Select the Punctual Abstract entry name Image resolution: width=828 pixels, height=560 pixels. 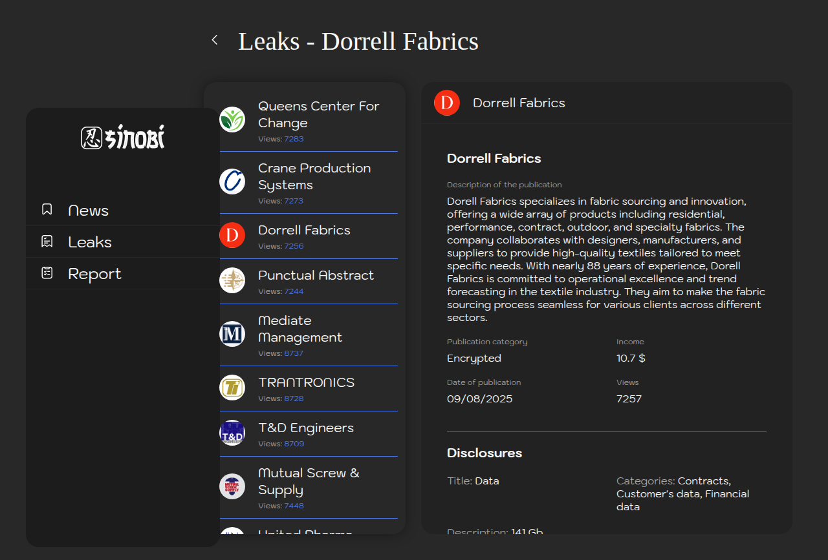[x=316, y=275]
